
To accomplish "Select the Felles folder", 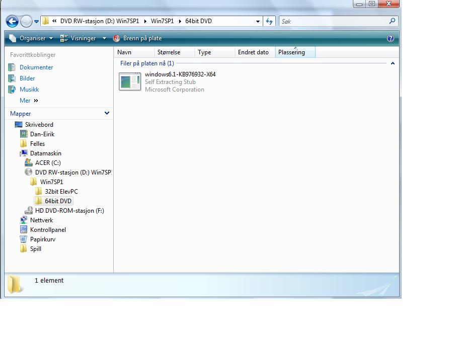I will (37, 144).
